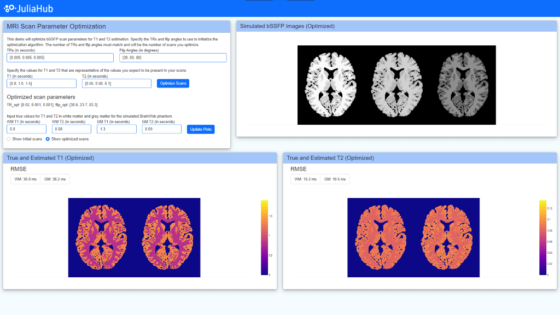Click the True and Estimated T1 brain plot

pos(134,237)
